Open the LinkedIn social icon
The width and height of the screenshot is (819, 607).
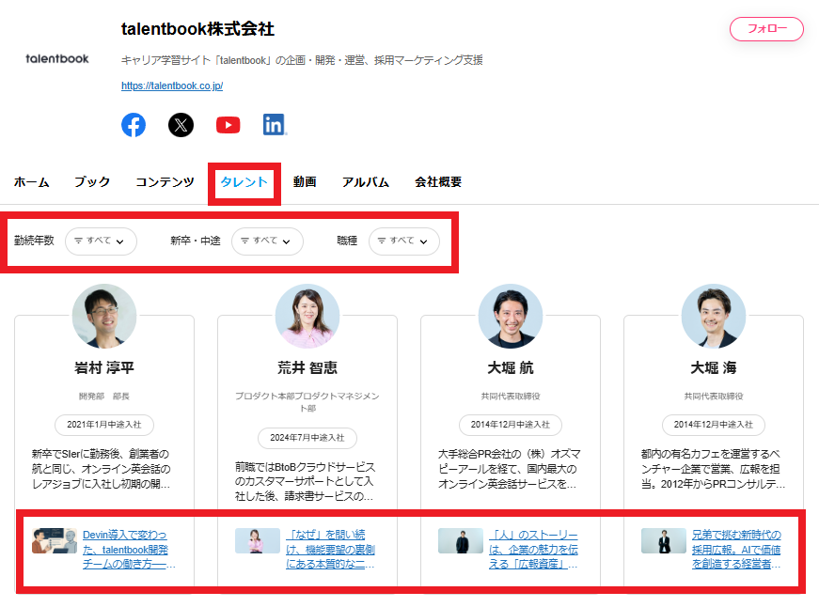pos(275,125)
